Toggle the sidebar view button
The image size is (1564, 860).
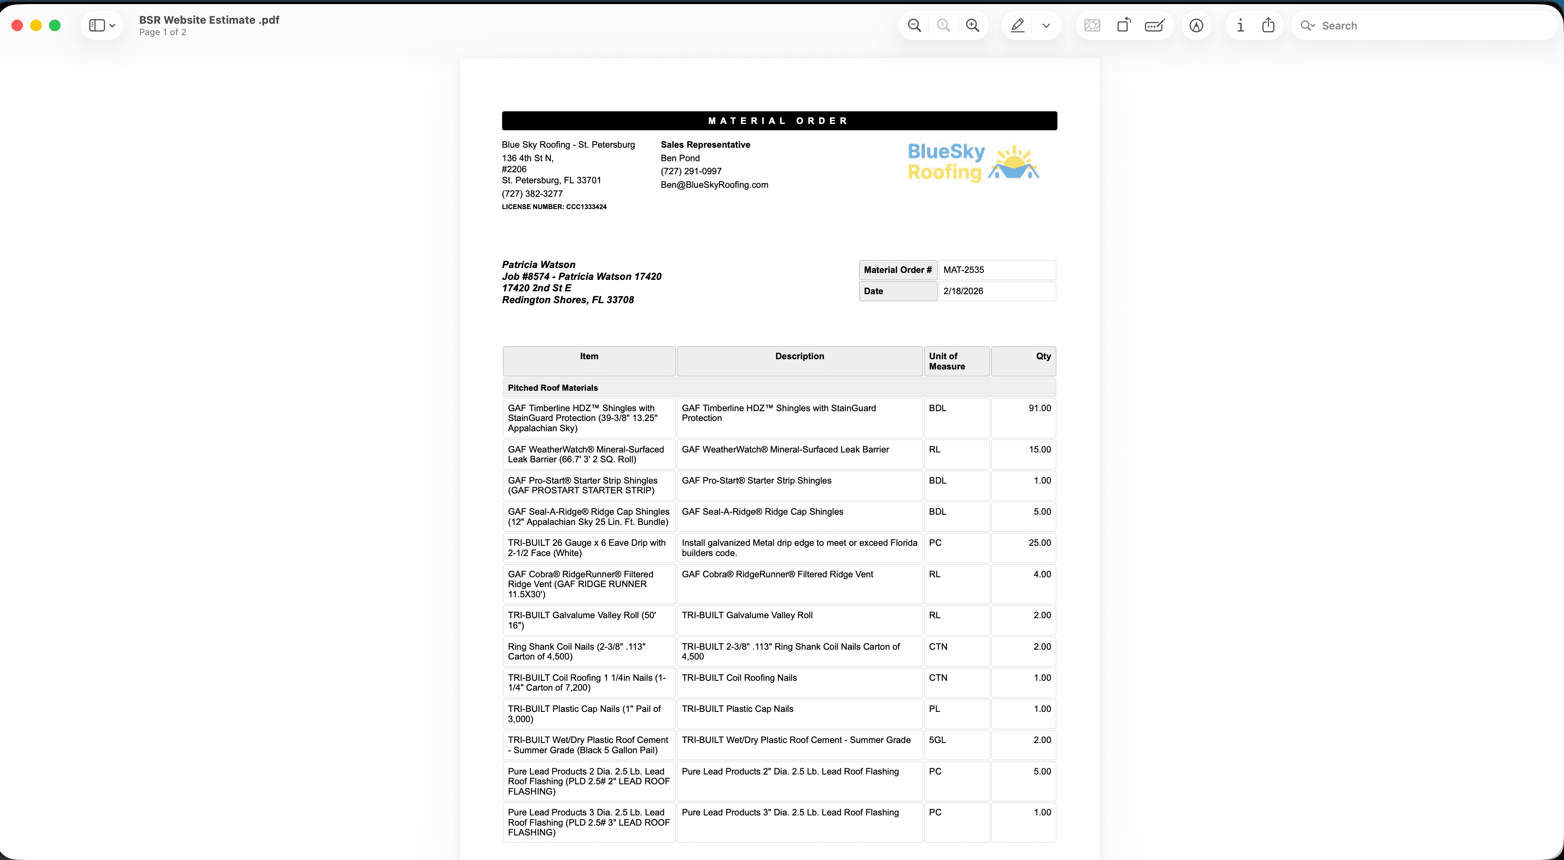pyautogui.click(x=97, y=25)
